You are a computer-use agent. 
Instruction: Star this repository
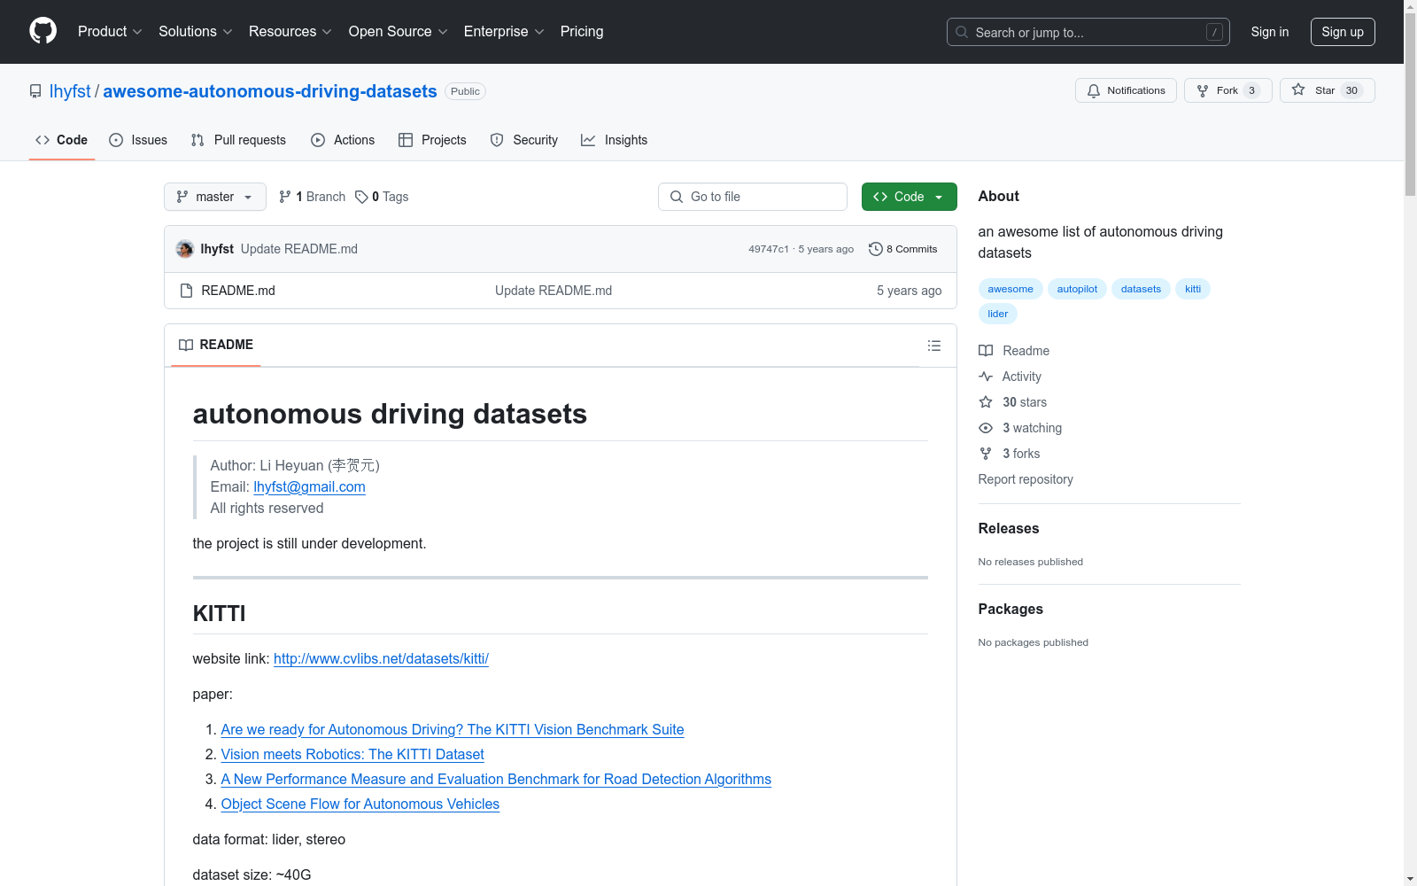pyautogui.click(x=1326, y=90)
